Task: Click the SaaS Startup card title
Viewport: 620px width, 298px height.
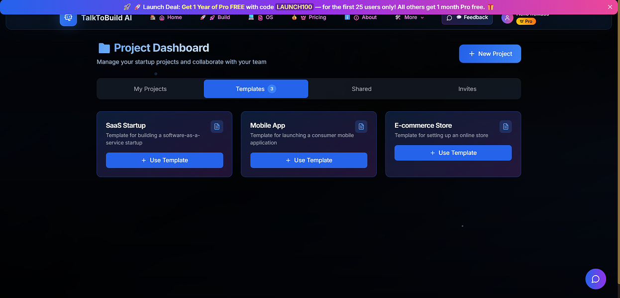Action: 126,126
